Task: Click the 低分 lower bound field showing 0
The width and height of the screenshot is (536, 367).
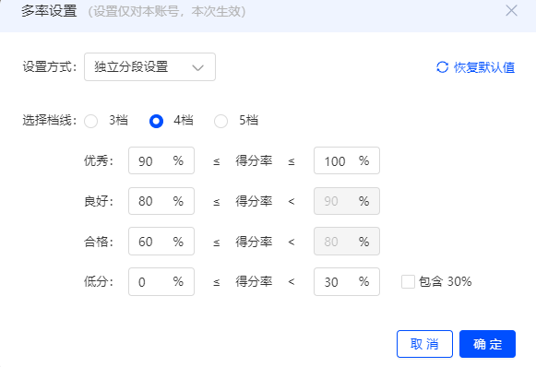Action: tap(161, 281)
